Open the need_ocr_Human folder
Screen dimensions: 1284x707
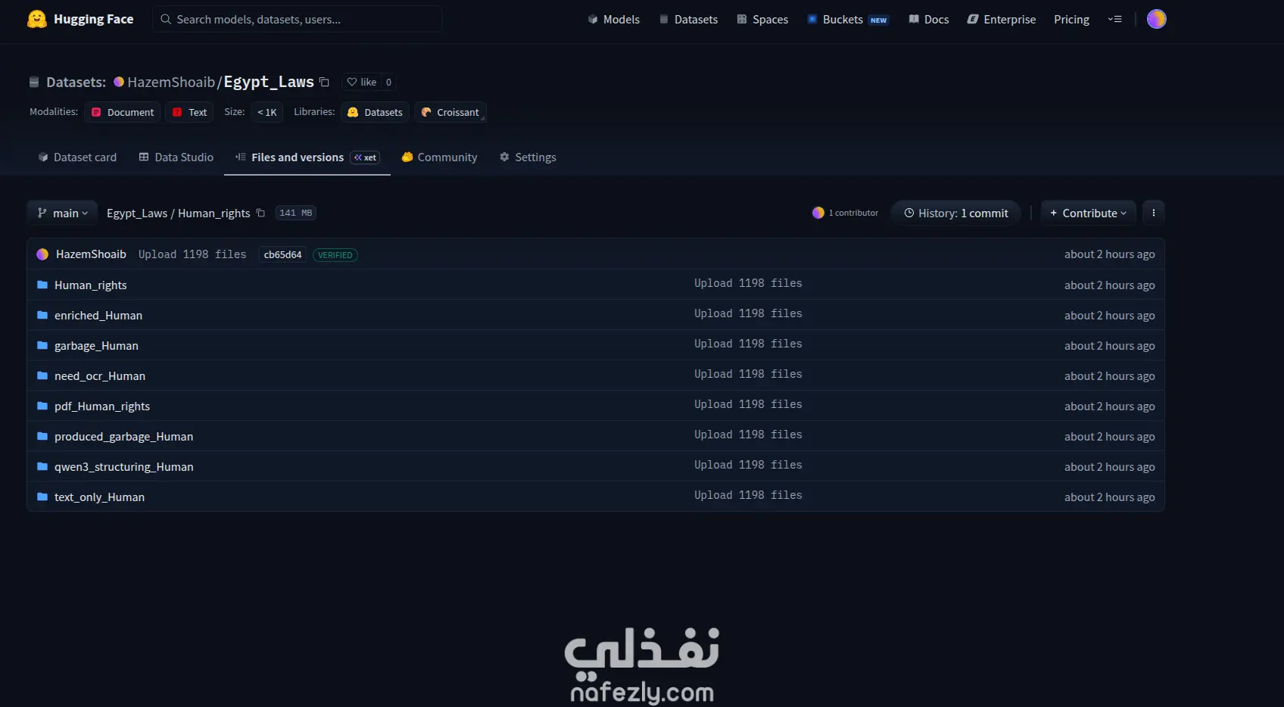[x=100, y=376]
